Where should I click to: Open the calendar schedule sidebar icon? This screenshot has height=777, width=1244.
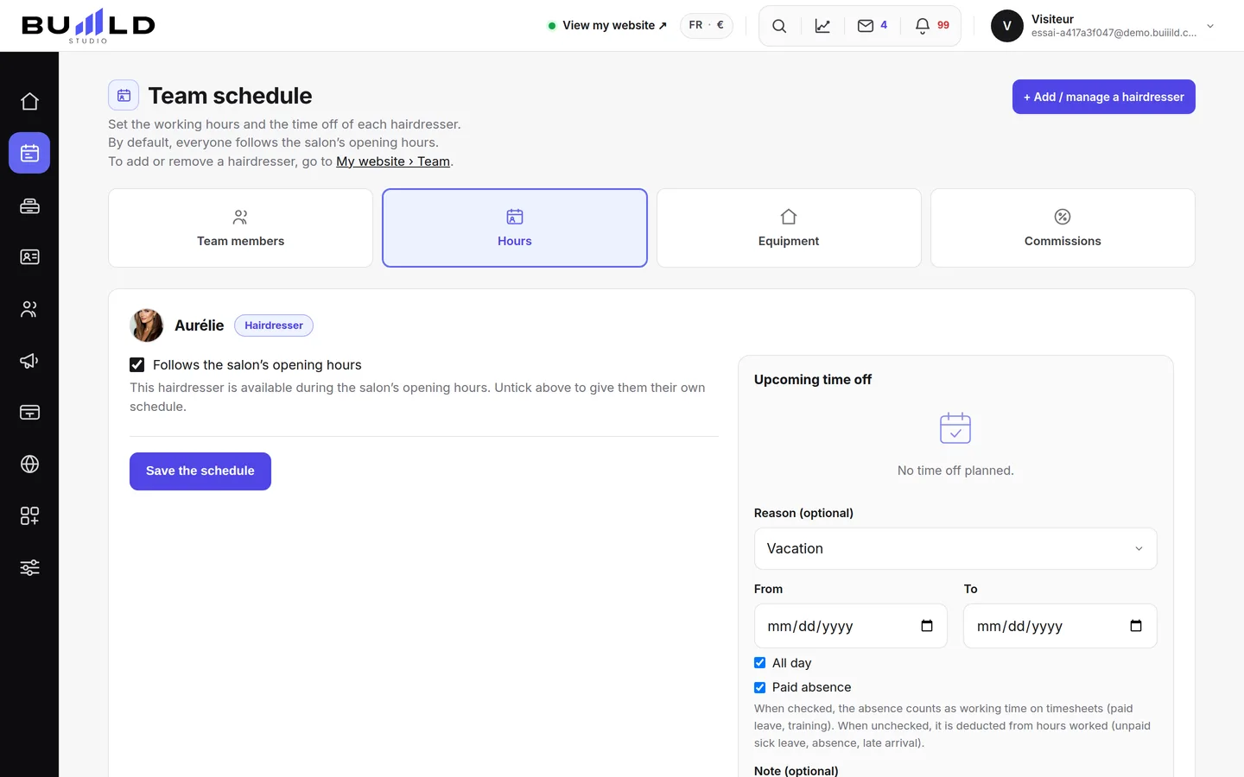pos(29,153)
